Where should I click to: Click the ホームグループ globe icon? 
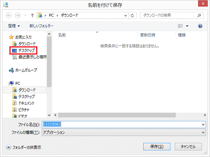(x=11, y=70)
